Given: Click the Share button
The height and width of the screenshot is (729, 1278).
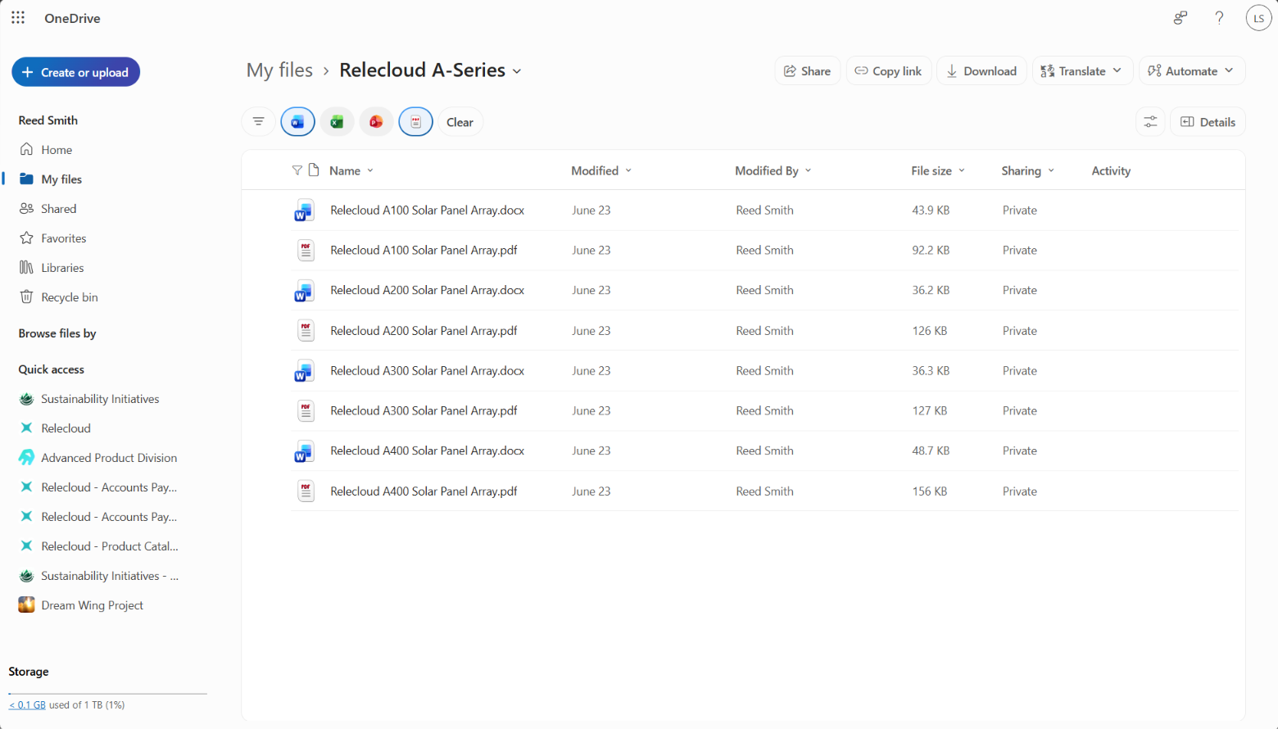Looking at the screenshot, I should pyautogui.click(x=807, y=71).
